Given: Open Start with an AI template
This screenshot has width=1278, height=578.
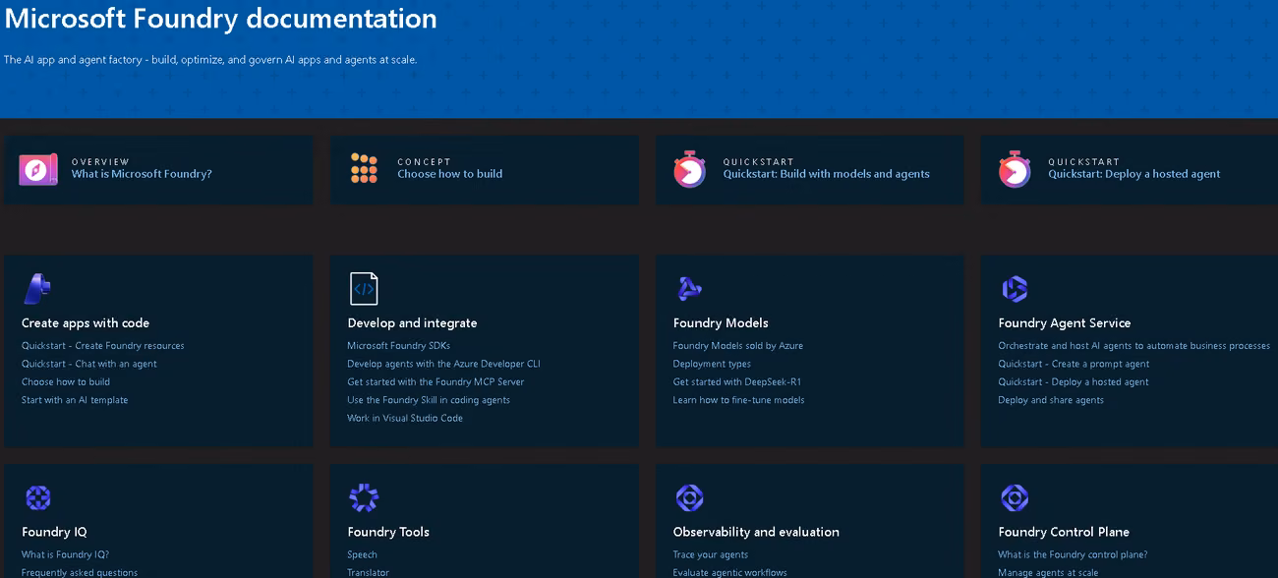Looking at the screenshot, I should (75, 400).
